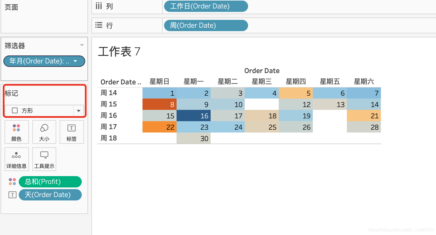Open the 标签 label marks card

72,132
